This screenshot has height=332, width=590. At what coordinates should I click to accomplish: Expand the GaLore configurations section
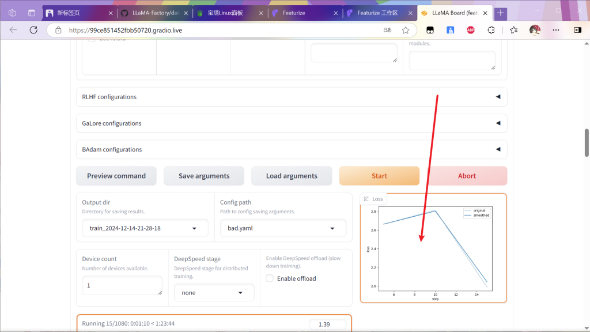tap(292, 123)
